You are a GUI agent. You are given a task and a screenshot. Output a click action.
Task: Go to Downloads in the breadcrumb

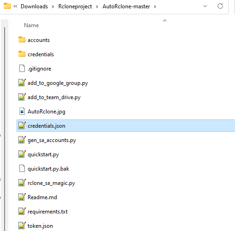pos(34,6)
